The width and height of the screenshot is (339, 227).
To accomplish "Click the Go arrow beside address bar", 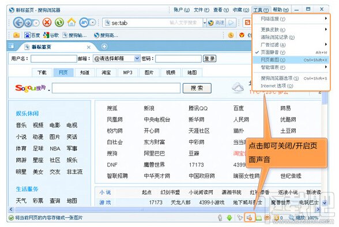I will click(x=231, y=22).
